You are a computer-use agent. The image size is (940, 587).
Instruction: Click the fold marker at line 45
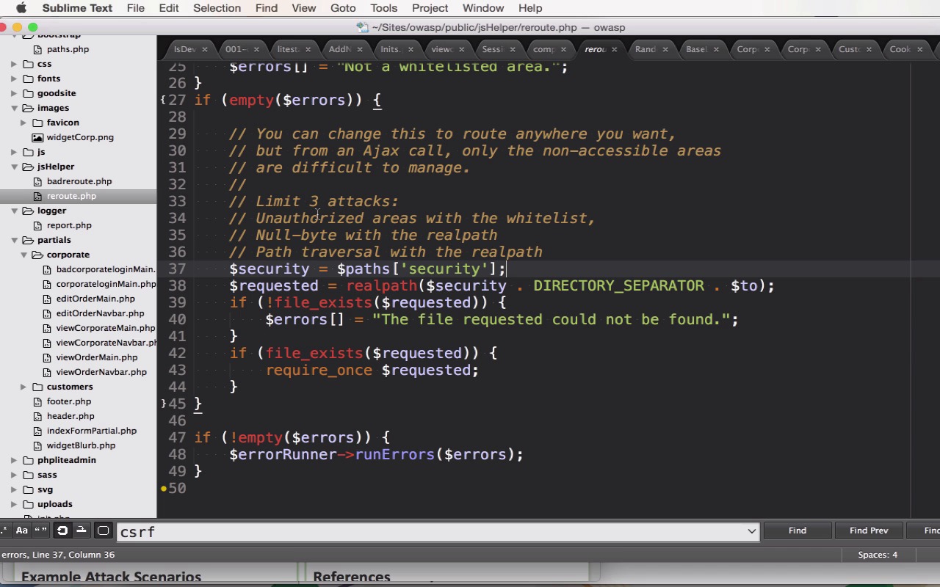tap(163, 404)
